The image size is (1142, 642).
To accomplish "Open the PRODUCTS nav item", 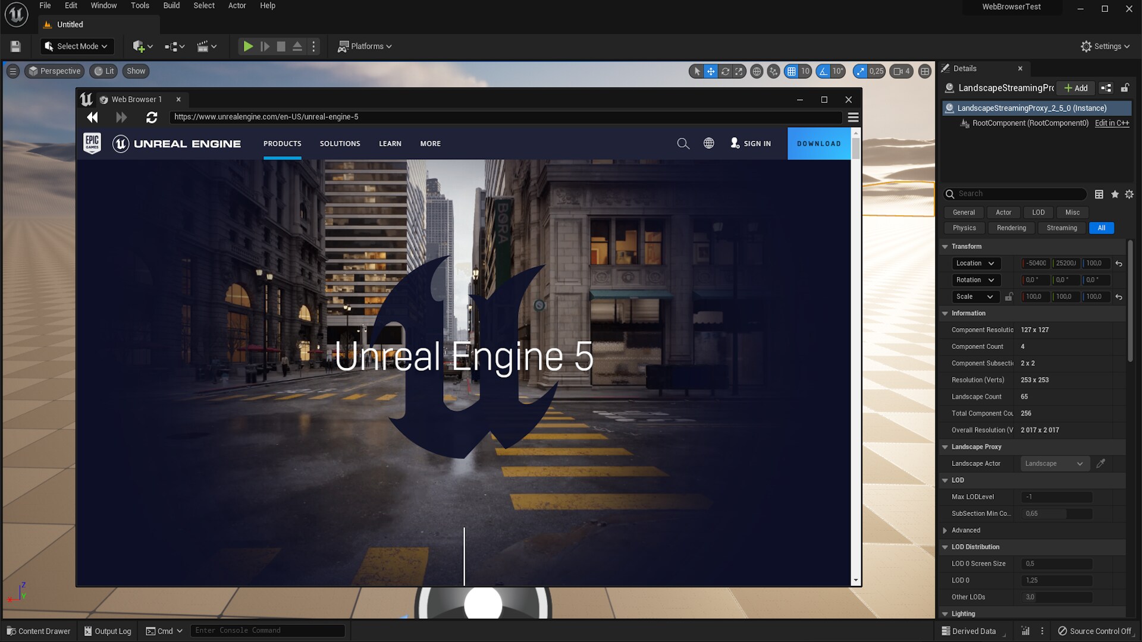I will point(282,143).
